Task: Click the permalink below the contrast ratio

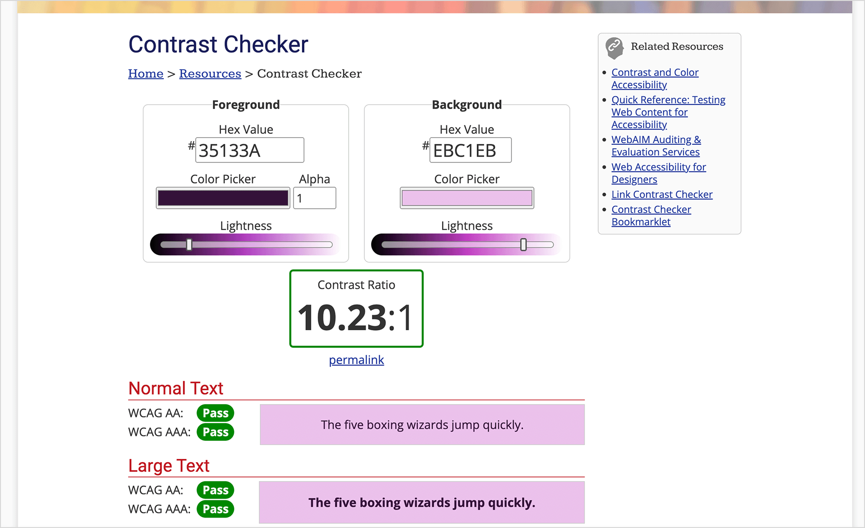Action: [x=356, y=360]
